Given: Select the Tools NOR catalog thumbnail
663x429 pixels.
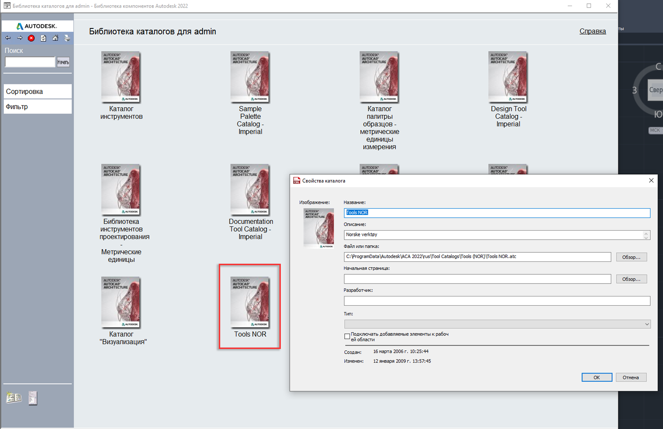Looking at the screenshot, I should point(250,303).
